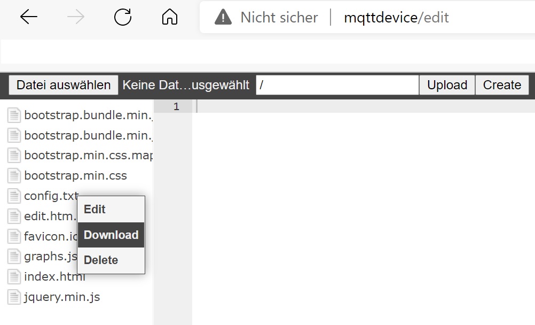Open jquery.min.js in the file tree
Image resolution: width=535 pixels, height=325 pixels.
click(62, 297)
